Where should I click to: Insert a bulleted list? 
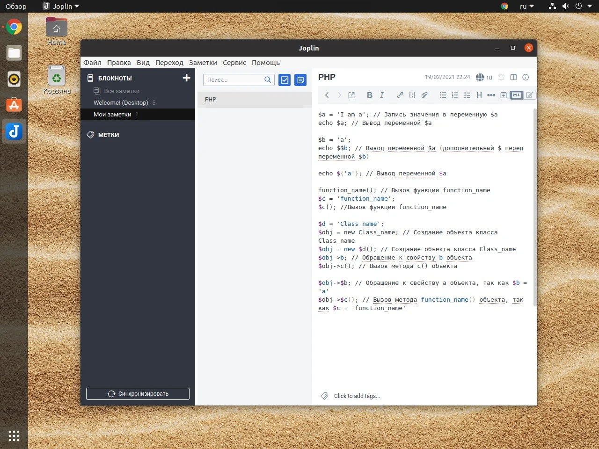point(443,95)
